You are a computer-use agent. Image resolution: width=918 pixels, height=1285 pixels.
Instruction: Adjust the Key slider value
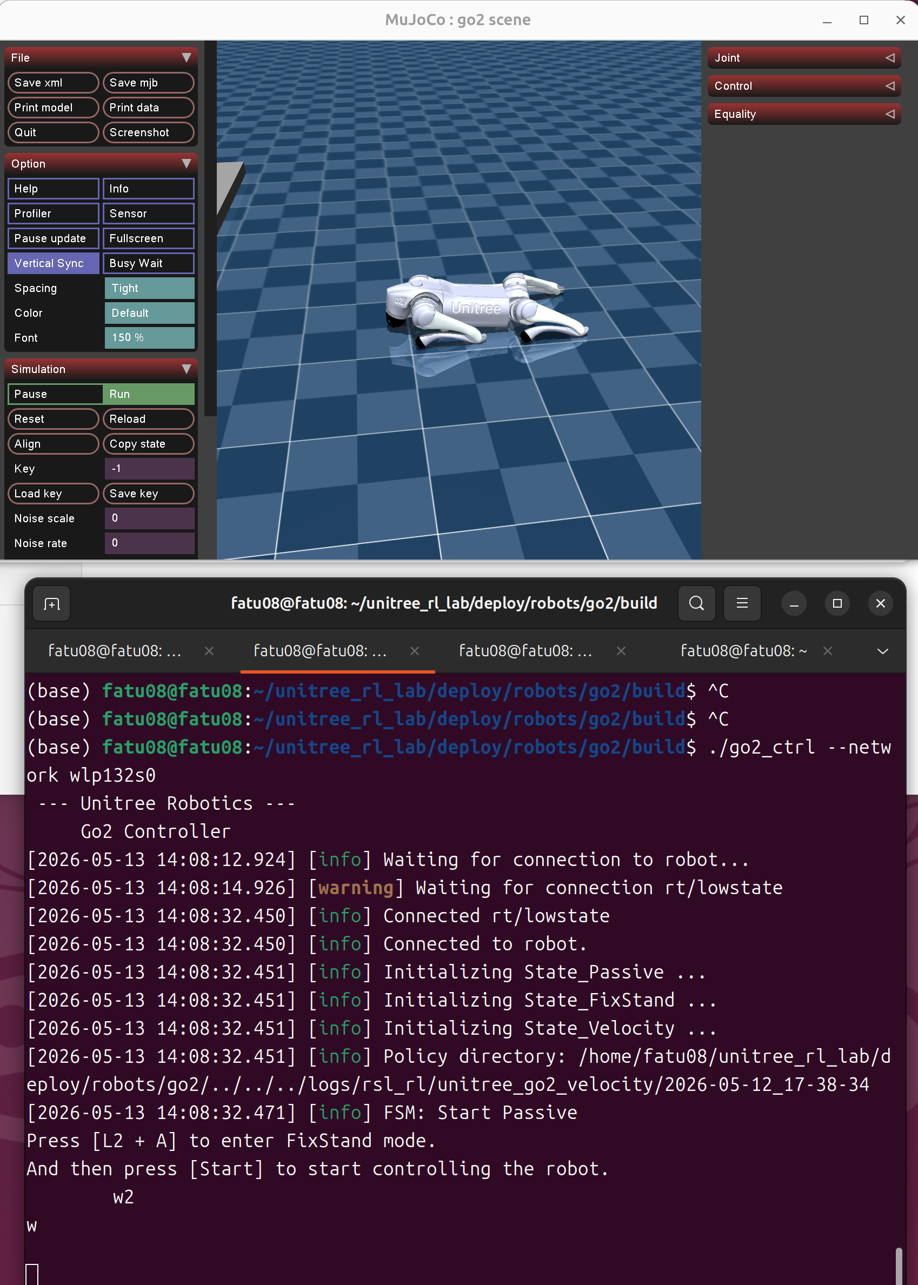pos(149,469)
